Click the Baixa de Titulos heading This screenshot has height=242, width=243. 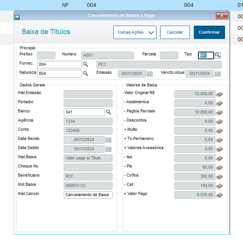click(x=46, y=32)
